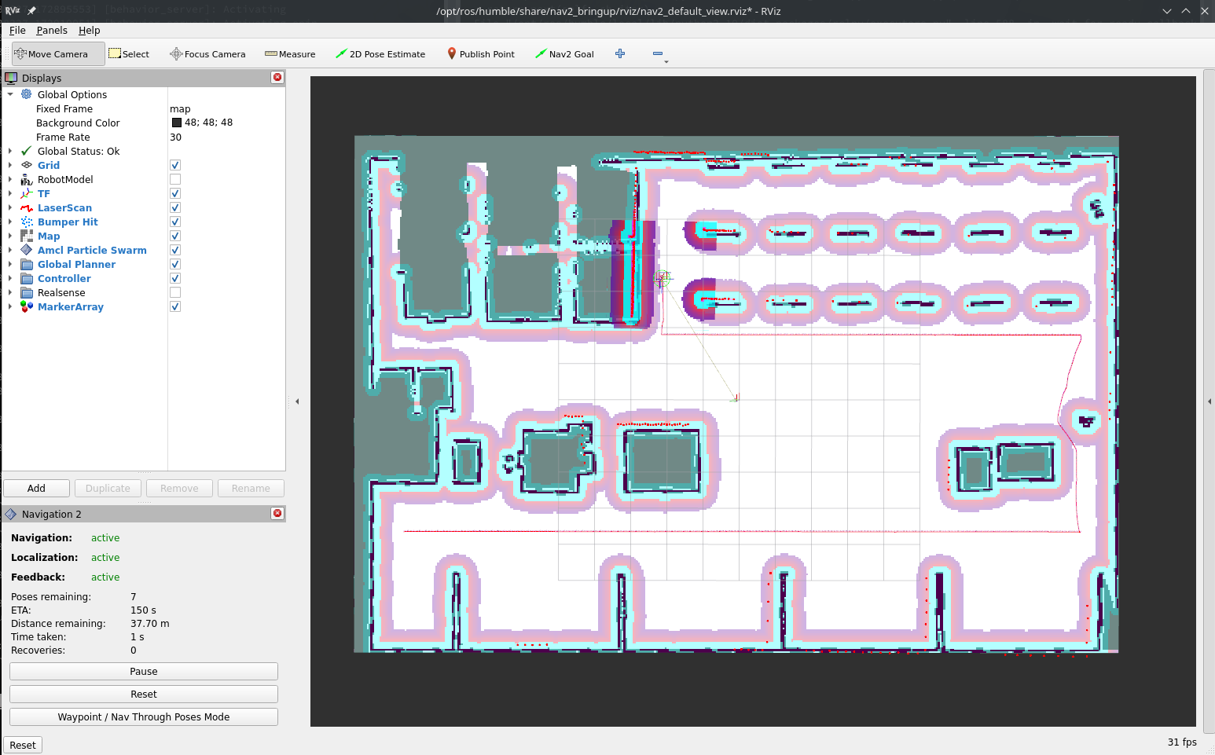Activate the Nav2 Goal tool
This screenshot has width=1215, height=755.
pyautogui.click(x=564, y=54)
